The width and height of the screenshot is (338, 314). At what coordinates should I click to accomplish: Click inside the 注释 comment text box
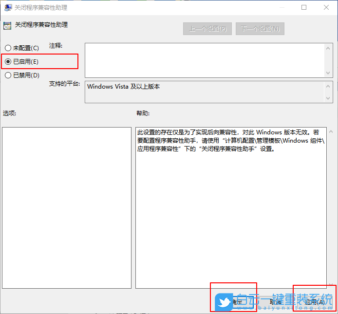(205, 60)
